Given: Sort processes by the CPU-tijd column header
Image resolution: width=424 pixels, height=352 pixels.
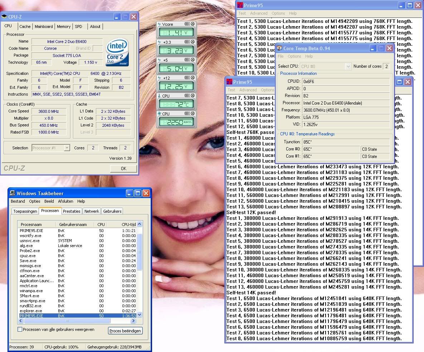Looking at the screenshot, I should click(x=123, y=224).
